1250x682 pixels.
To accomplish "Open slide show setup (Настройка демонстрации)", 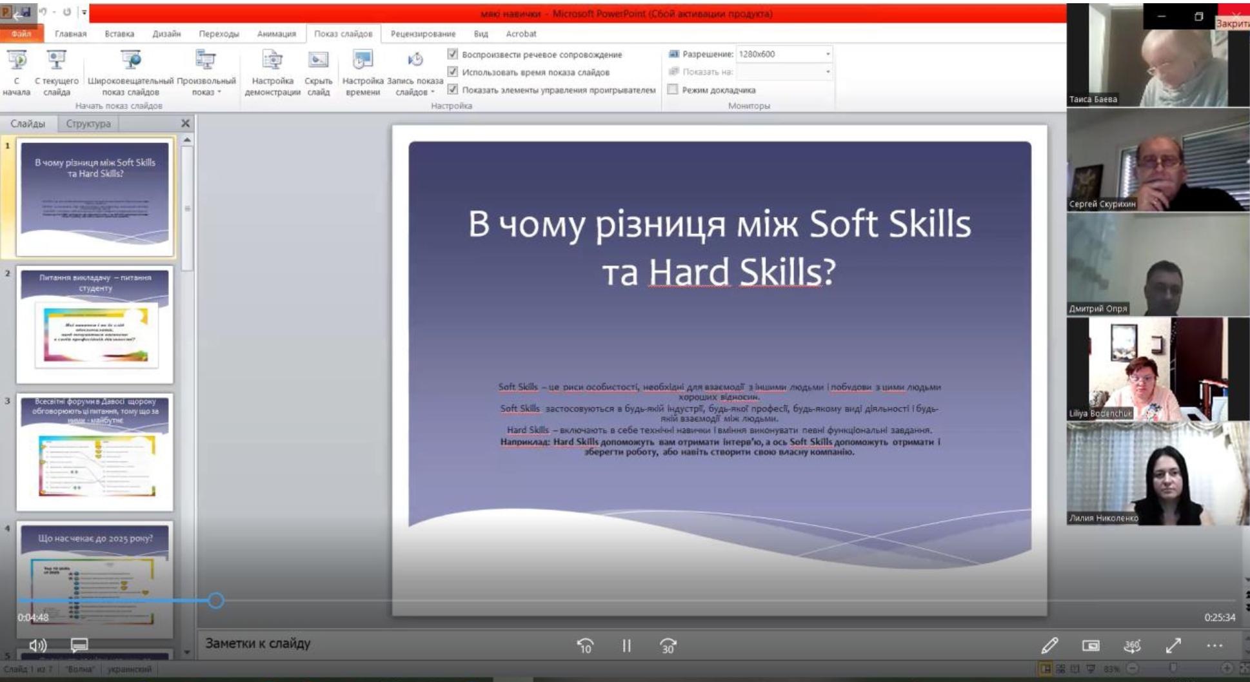I will (x=272, y=61).
